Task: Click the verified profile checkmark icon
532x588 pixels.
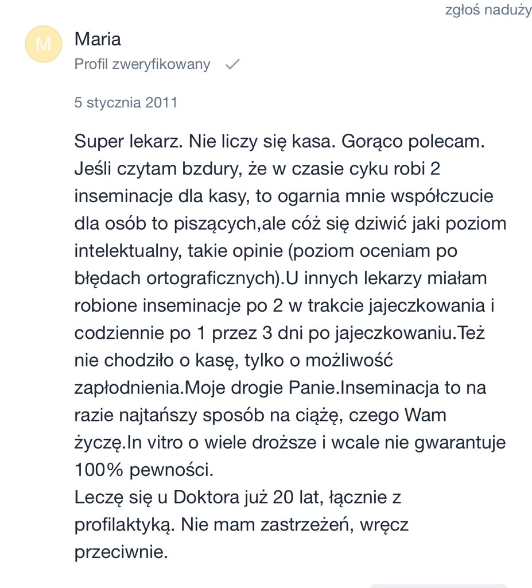Action: 232,65
